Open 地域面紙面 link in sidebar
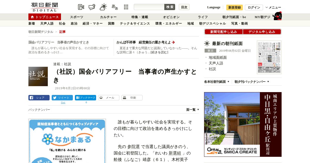 [218, 57]
